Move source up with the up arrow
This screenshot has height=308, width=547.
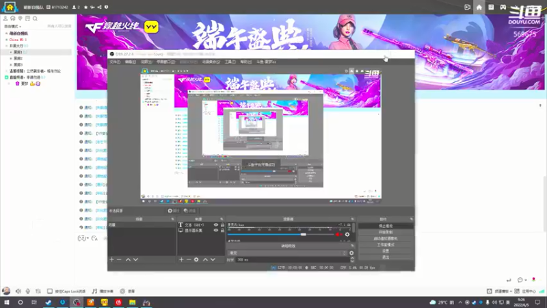[205, 259]
